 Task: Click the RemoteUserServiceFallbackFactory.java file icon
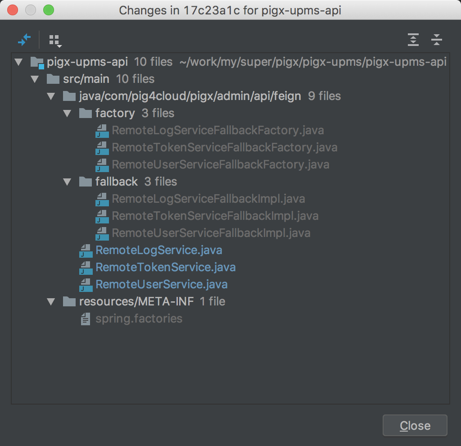(102, 165)
